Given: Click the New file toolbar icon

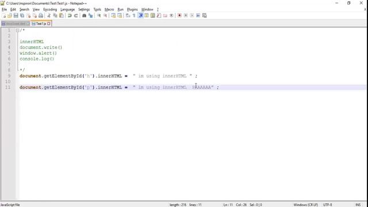Looking at the screenshot, I should tap(4, 16).
